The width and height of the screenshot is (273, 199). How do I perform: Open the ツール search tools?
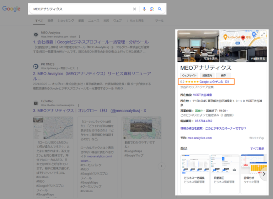[159, 21]
